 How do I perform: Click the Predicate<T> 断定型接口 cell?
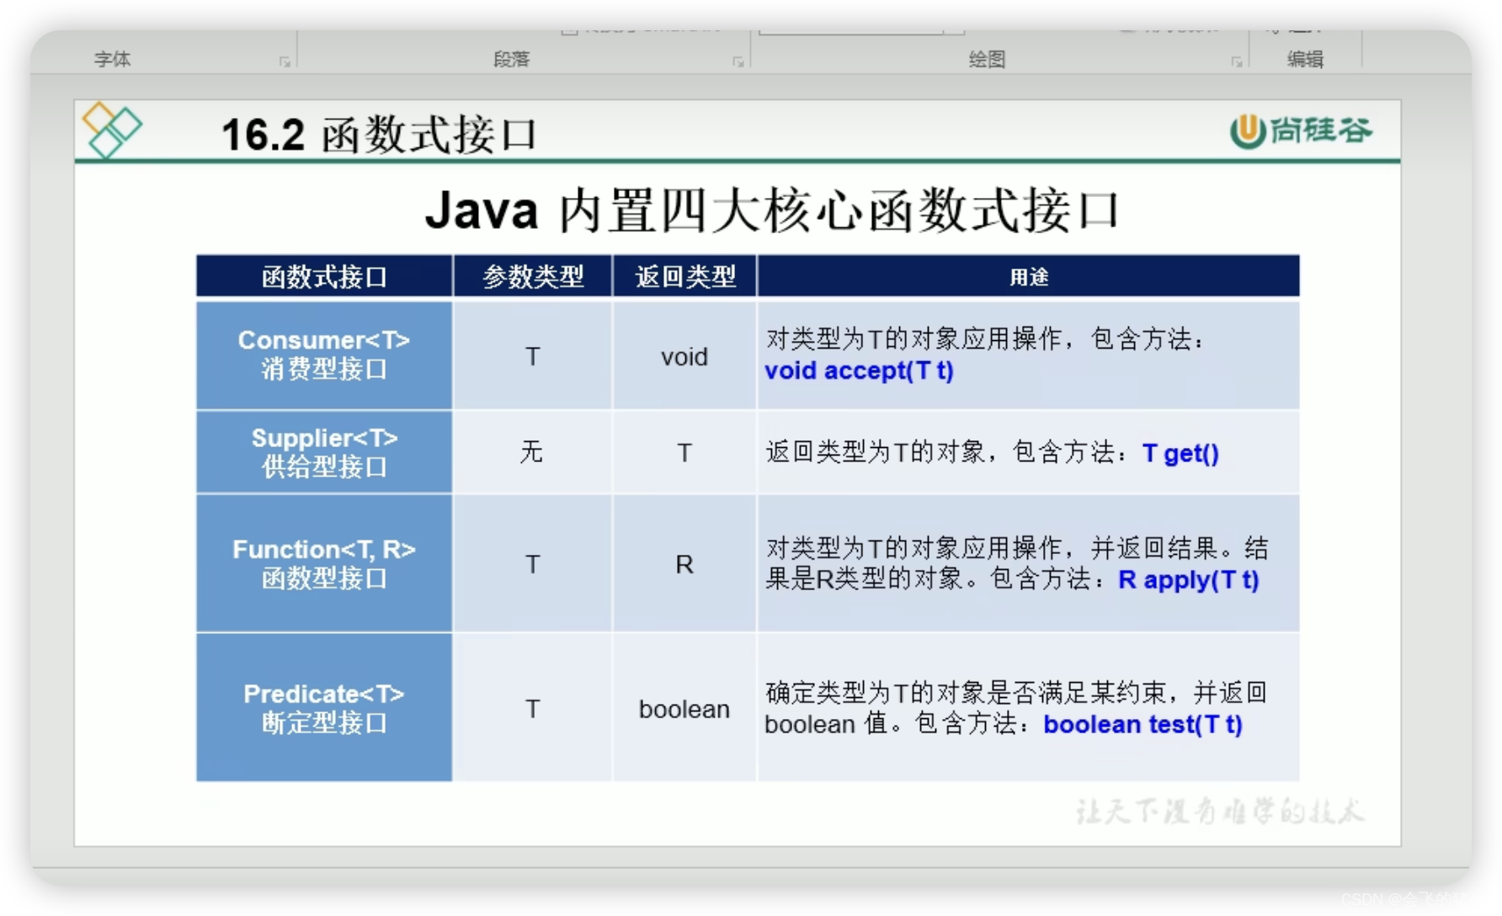pos(324,708)
